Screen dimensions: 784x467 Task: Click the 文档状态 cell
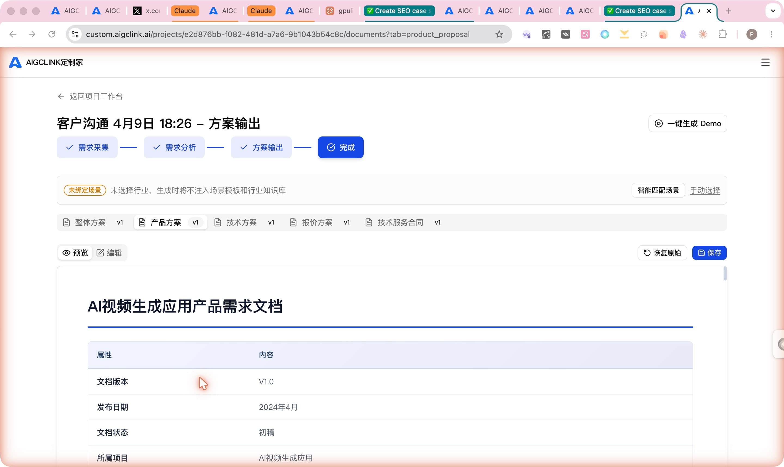point(112,432)
